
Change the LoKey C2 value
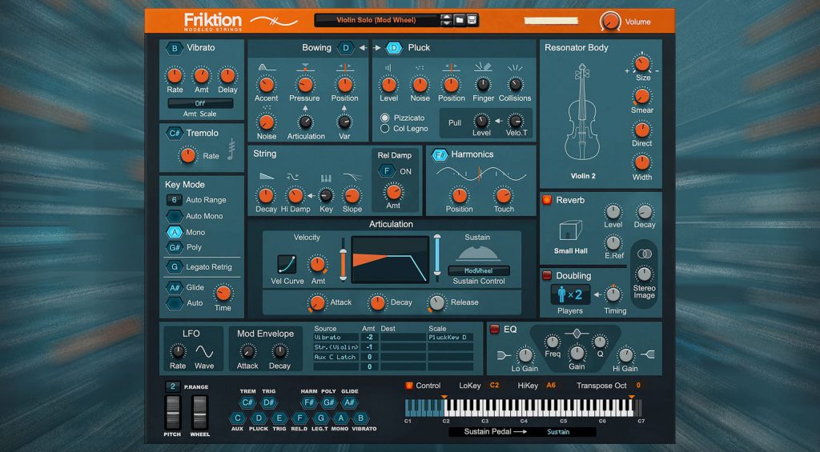(494, 386)
